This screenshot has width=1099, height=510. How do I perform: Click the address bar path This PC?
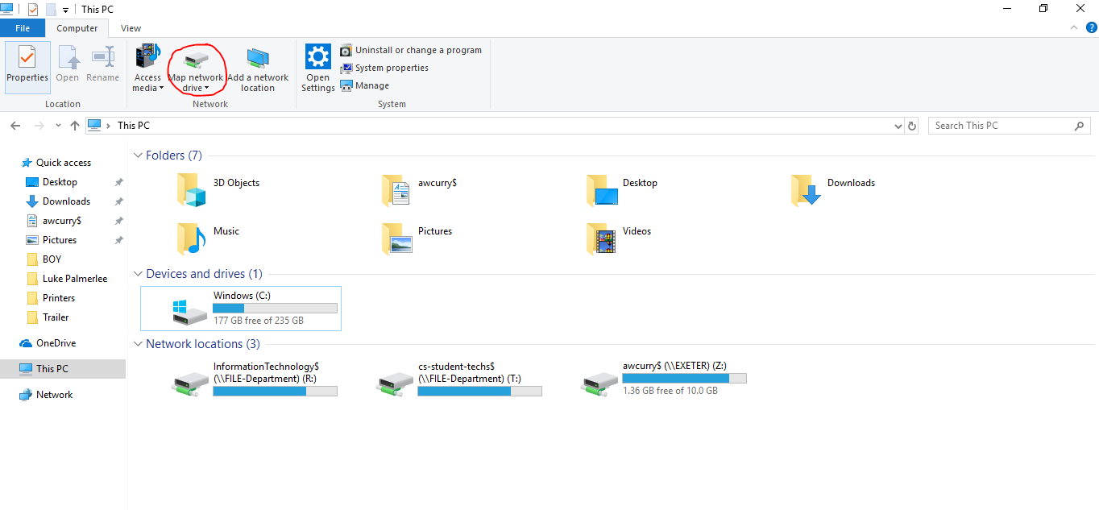[x=133, y=126]
